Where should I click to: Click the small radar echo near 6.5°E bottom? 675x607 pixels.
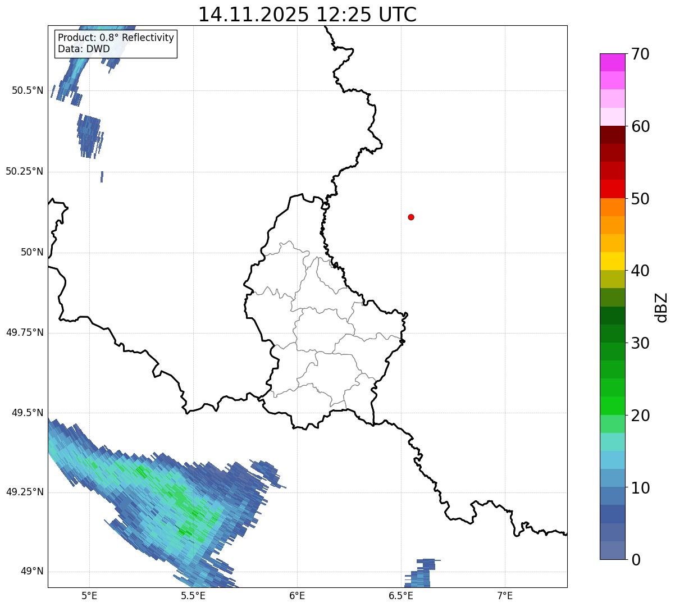point(420,573)
